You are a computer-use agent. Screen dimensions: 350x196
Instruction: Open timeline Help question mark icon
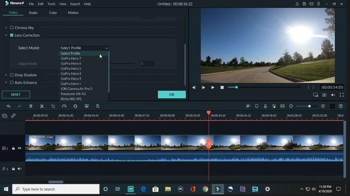coord(341,106)
